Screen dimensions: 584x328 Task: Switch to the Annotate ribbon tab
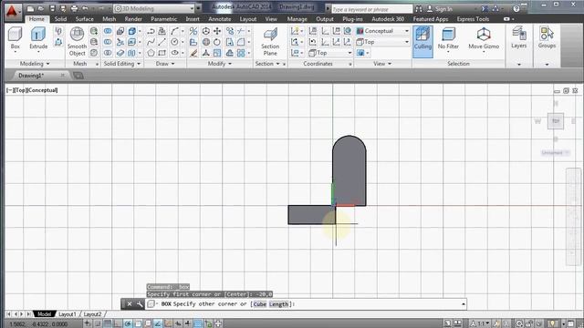[219, 19]
